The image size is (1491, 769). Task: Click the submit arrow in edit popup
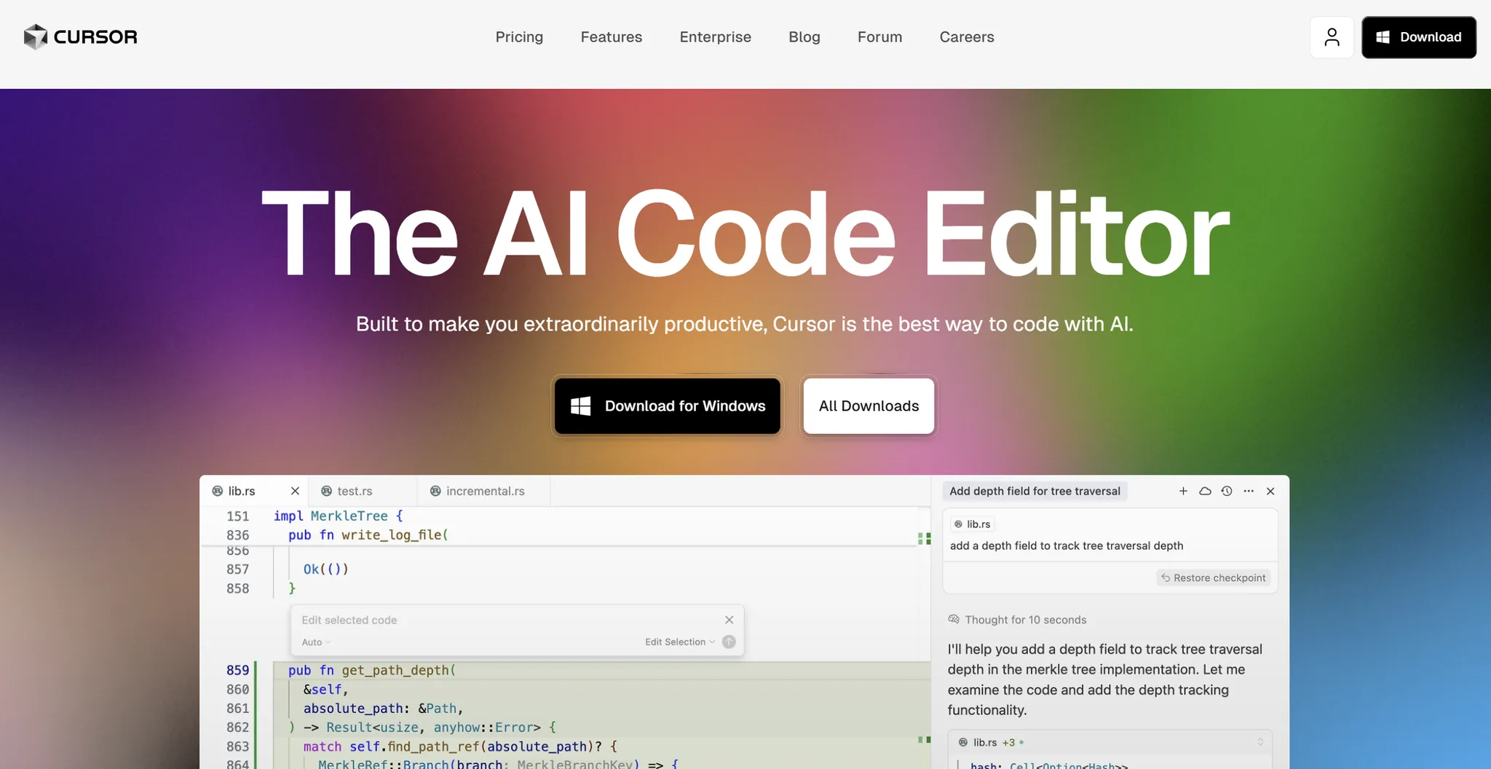click(729, 642)
